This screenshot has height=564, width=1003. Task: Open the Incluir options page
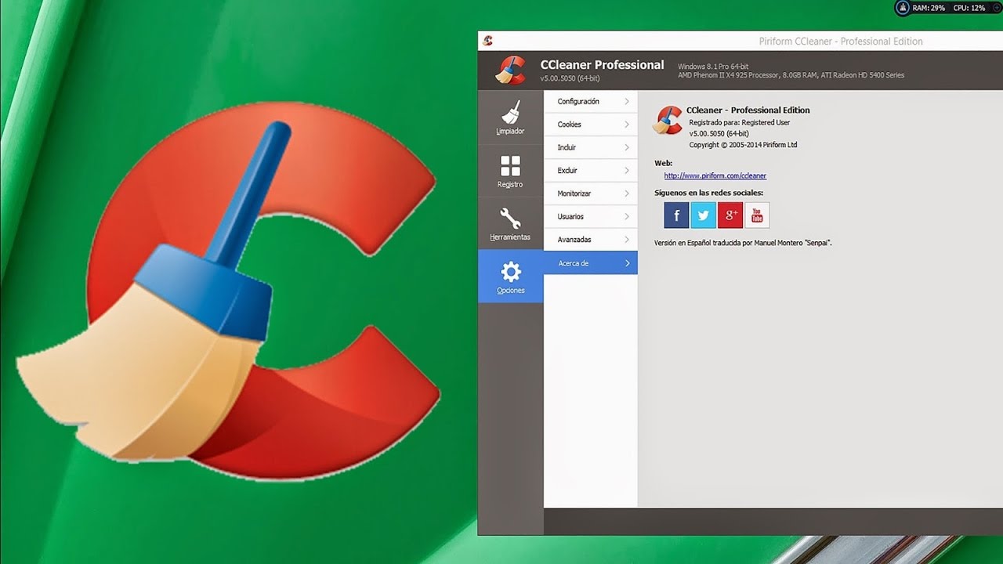point(590,147)
